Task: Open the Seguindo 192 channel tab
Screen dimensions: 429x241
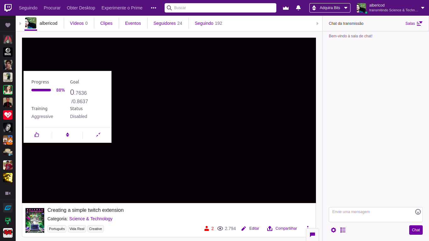Action: point(209,23)
